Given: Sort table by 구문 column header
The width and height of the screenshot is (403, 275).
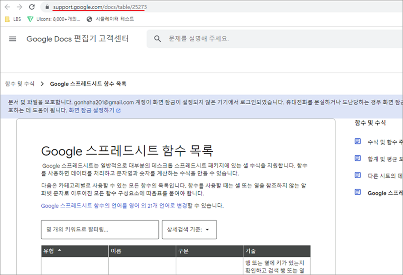Looking at the screenshot, I should [x=209, y=251].
